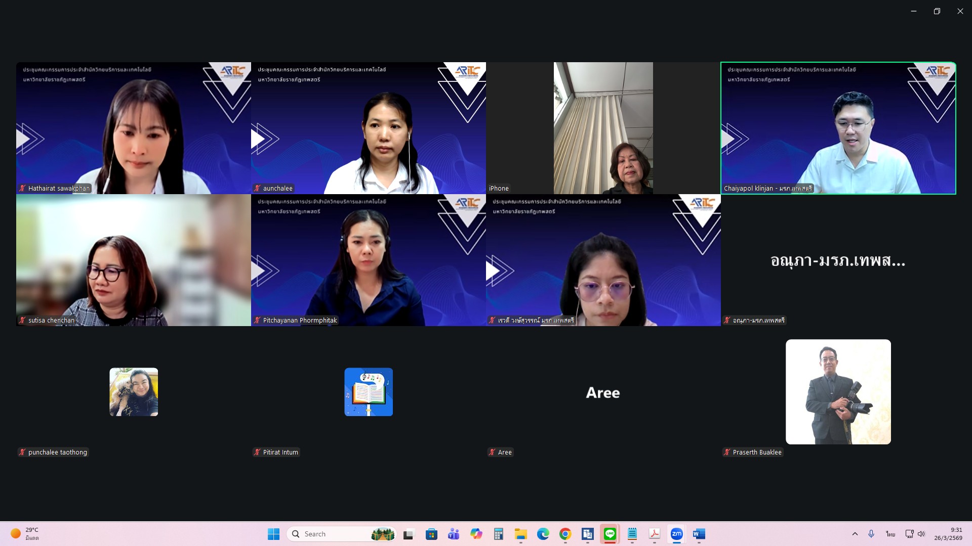This screenshot has width=972, height=546.
Task: Expand the hidden system tray icons chevron
Action: pos(855,534)
